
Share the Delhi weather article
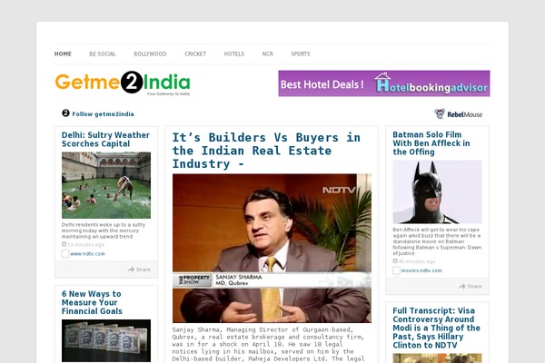pyautogui.click(x=139, y=270)
